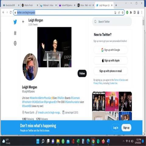Open the @GatesFoundation mention link
The width and height of the screenshot is (146, 146).
click(x=72, y=102)
